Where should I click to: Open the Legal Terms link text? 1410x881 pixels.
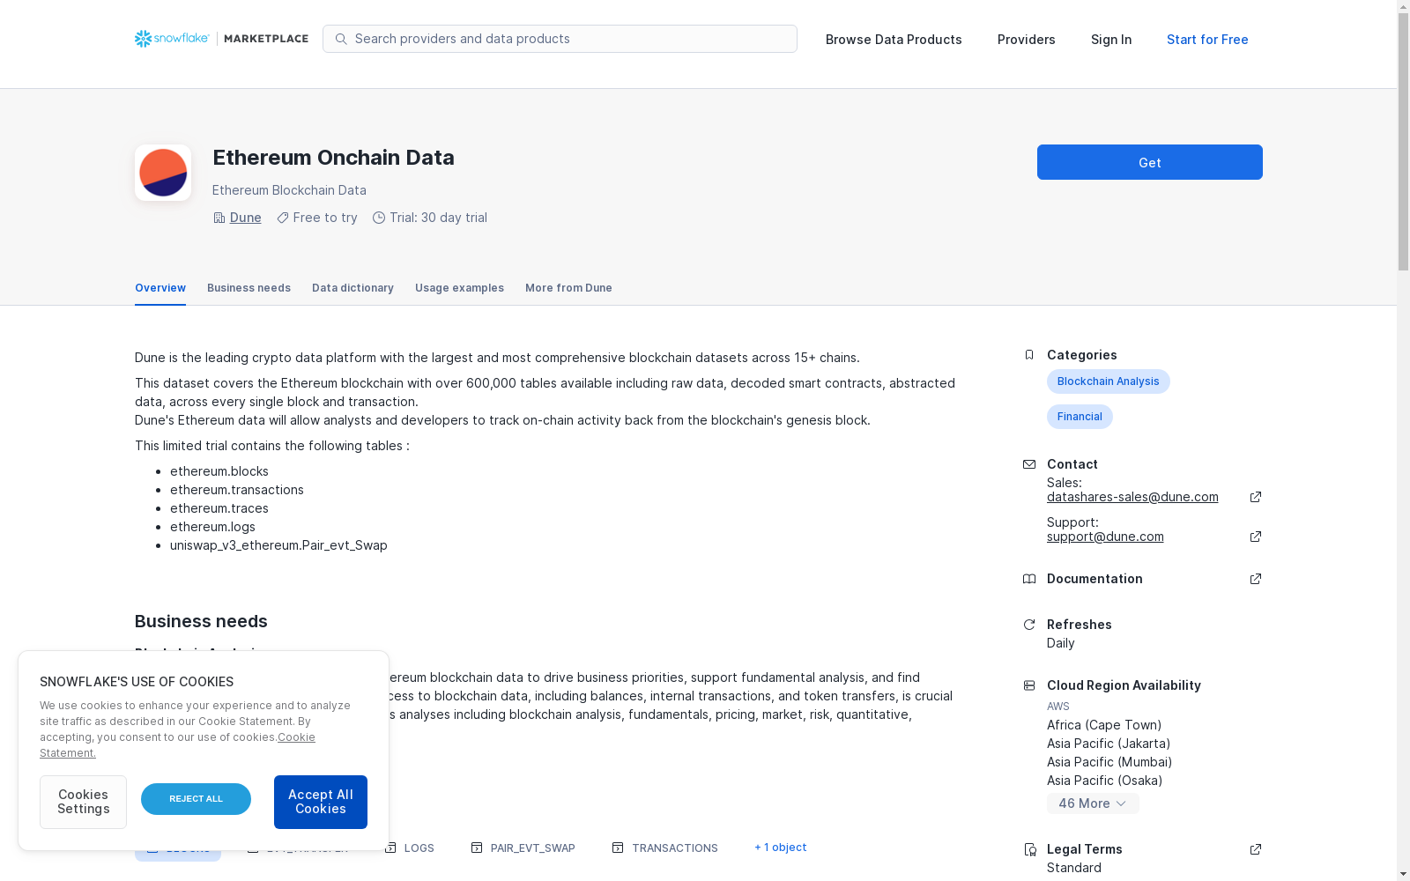1085,849
